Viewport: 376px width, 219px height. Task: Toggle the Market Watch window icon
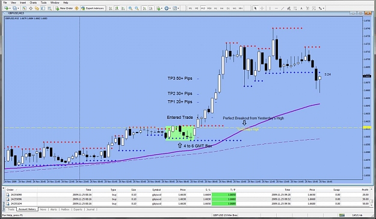24,8
